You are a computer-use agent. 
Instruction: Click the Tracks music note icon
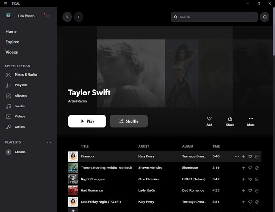8,106
